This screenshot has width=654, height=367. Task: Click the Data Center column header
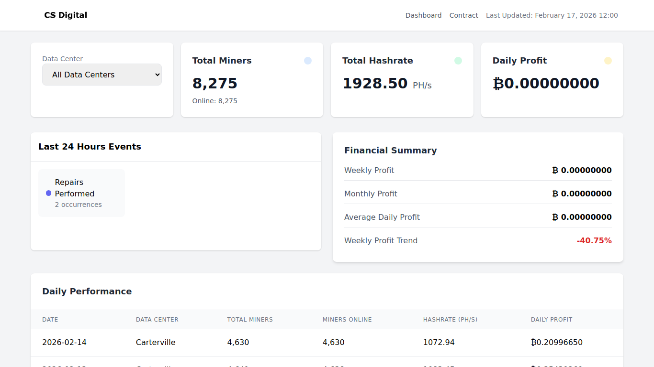(157, 320)
